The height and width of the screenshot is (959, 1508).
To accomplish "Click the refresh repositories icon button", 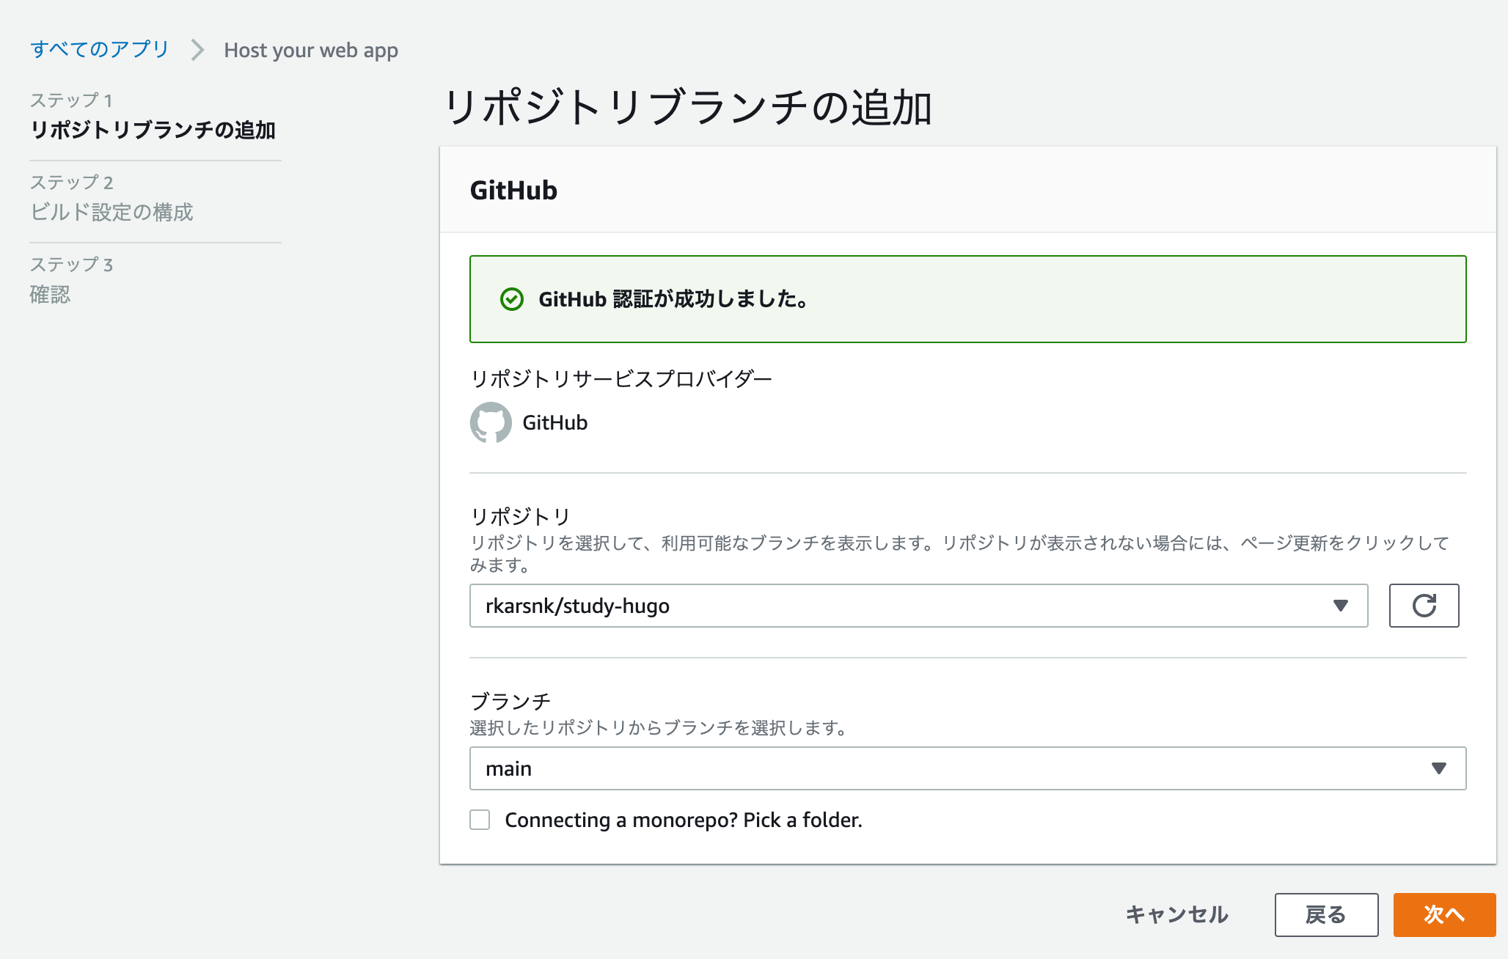I will coord(1424,606).
